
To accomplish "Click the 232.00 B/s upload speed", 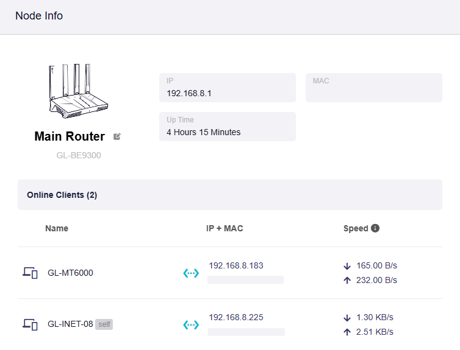I will pyautogui.click(x=376, y=280).
